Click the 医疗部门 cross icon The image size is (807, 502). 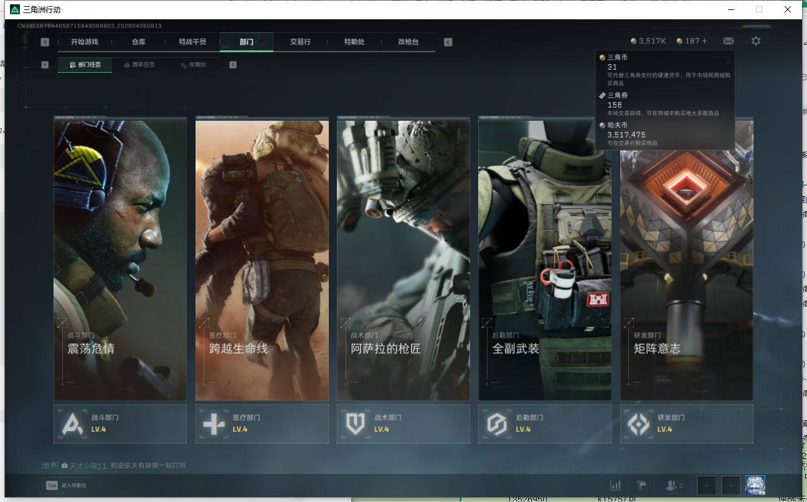point(214,424)
